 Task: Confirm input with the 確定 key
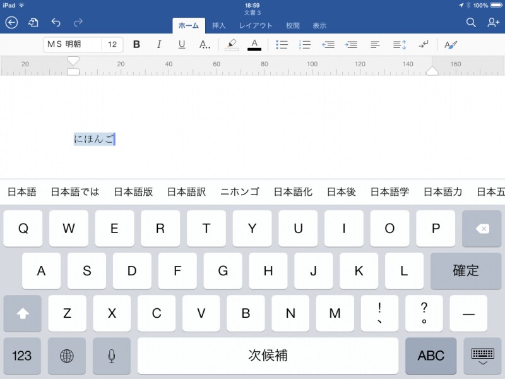pos(466,270)
